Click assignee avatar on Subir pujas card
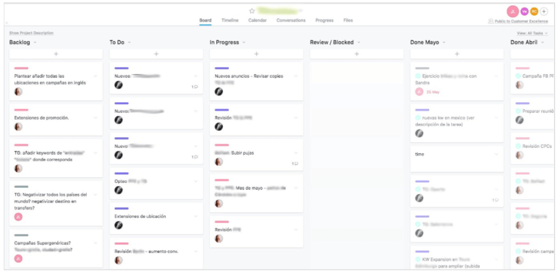 click(219, 162)
